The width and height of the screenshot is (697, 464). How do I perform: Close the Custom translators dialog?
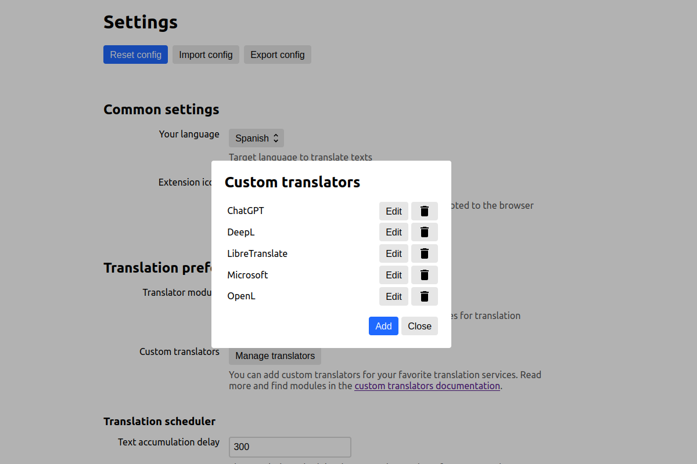pos(419,326)
